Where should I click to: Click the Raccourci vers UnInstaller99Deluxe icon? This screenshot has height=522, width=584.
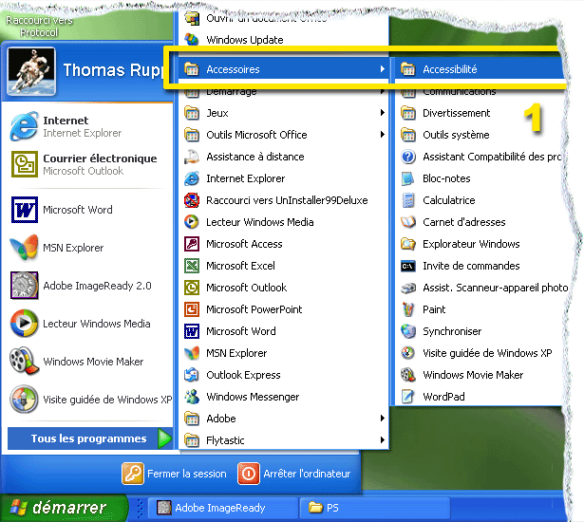(192, 200)
